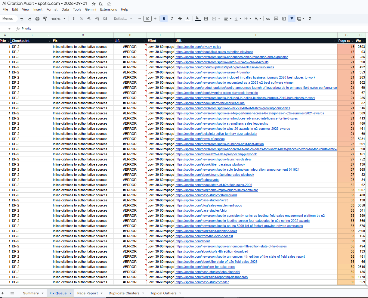Toggle bold formatting

click(x=164, y=19)
